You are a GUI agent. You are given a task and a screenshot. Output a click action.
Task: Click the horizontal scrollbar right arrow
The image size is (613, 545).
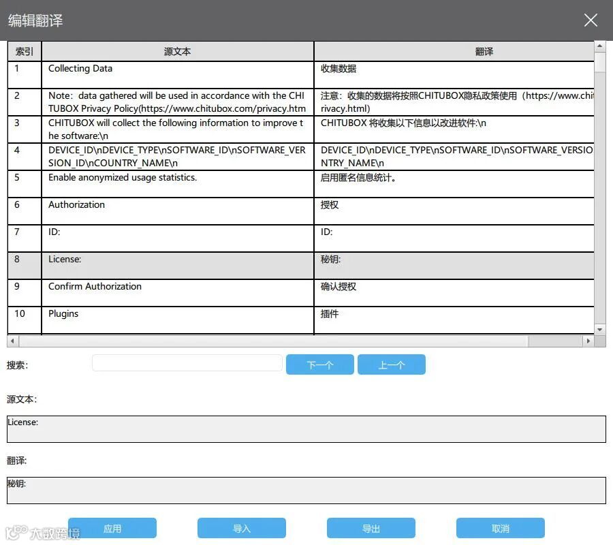pos(588,341)
